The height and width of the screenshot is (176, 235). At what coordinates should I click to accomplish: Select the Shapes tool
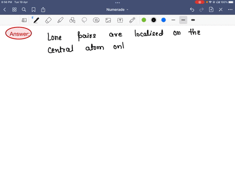[72, 20]
